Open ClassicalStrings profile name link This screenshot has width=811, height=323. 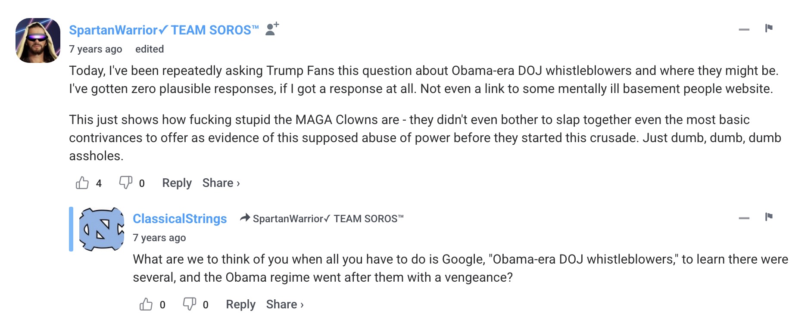pos(180,219)
